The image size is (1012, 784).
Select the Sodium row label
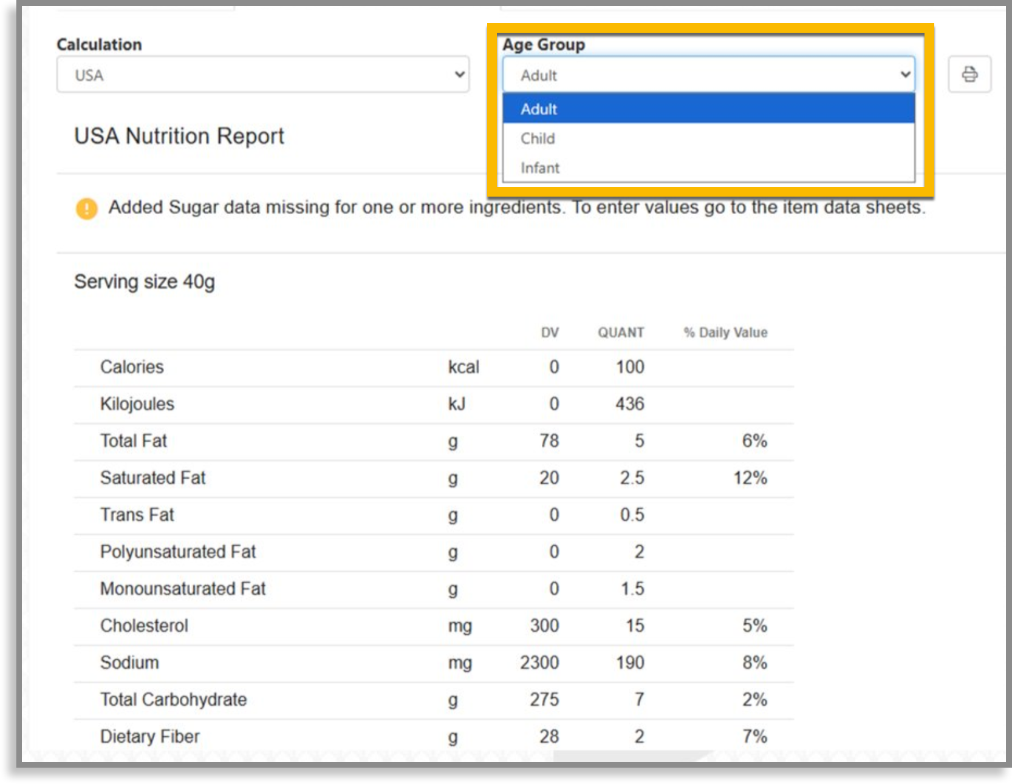129,663
